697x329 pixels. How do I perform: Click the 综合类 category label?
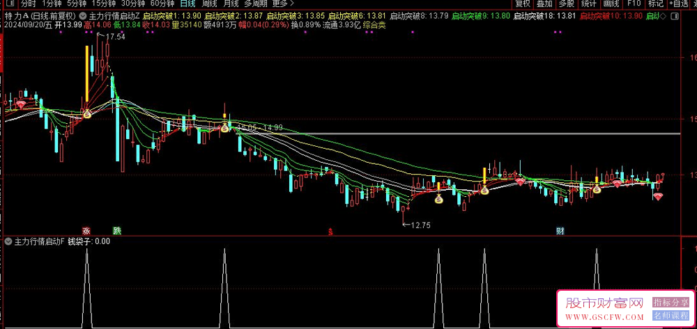pos(374,25)
